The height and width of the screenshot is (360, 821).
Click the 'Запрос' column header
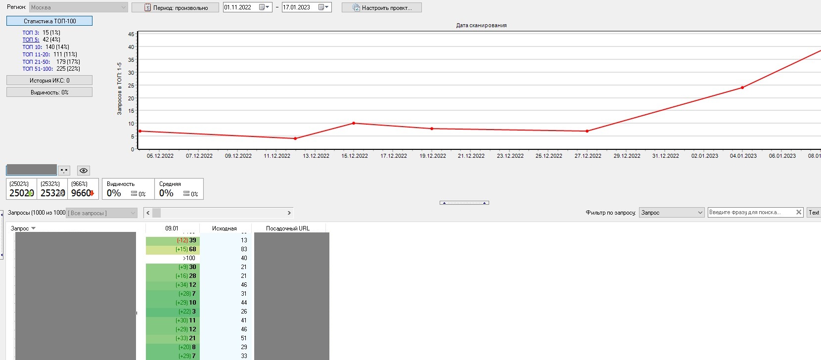(20, 228)
